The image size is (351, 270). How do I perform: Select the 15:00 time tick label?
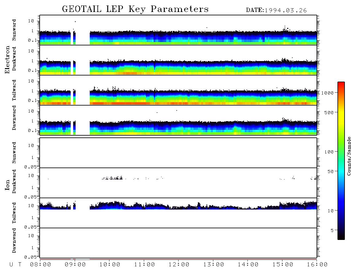coord(283,265)
